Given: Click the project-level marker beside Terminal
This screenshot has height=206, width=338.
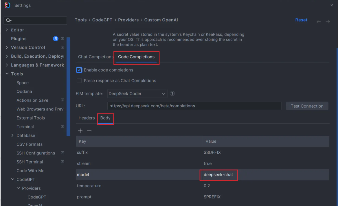Looking at the screenshot, I should 63,126.
